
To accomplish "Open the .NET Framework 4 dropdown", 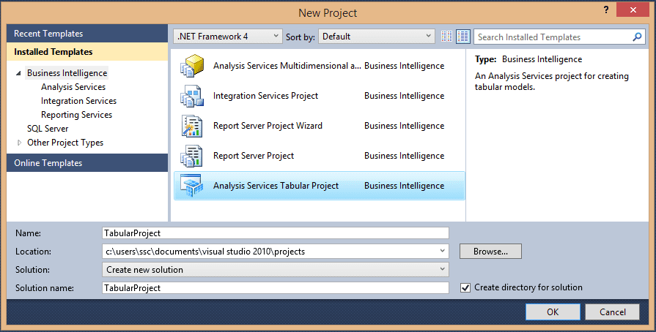I will tap(228, 37).
